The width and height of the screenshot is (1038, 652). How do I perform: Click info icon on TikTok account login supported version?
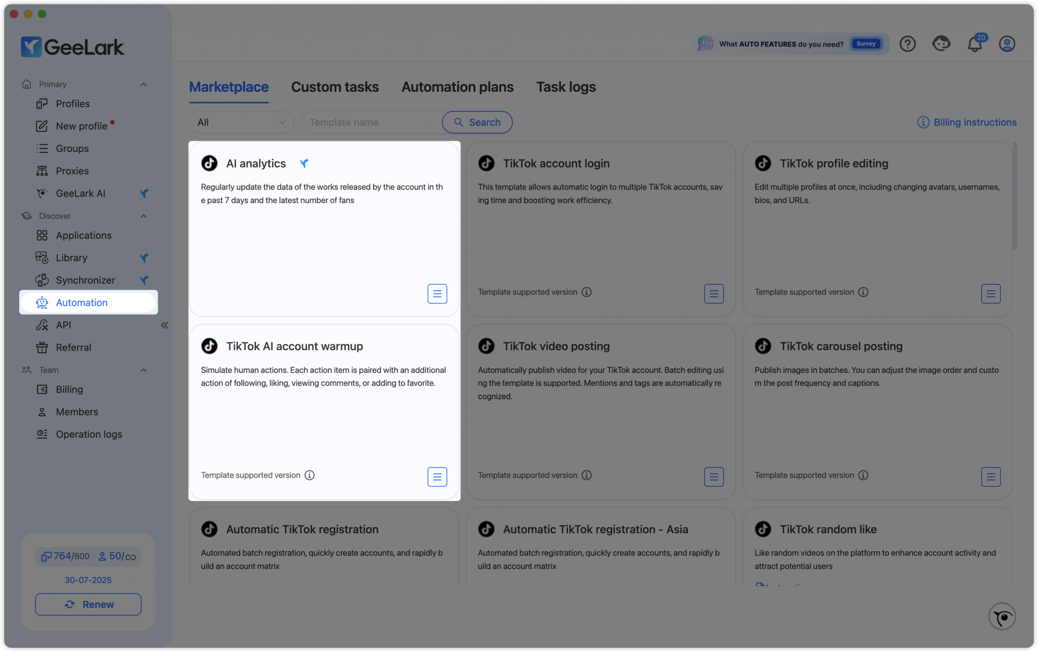tap(586, 292)
